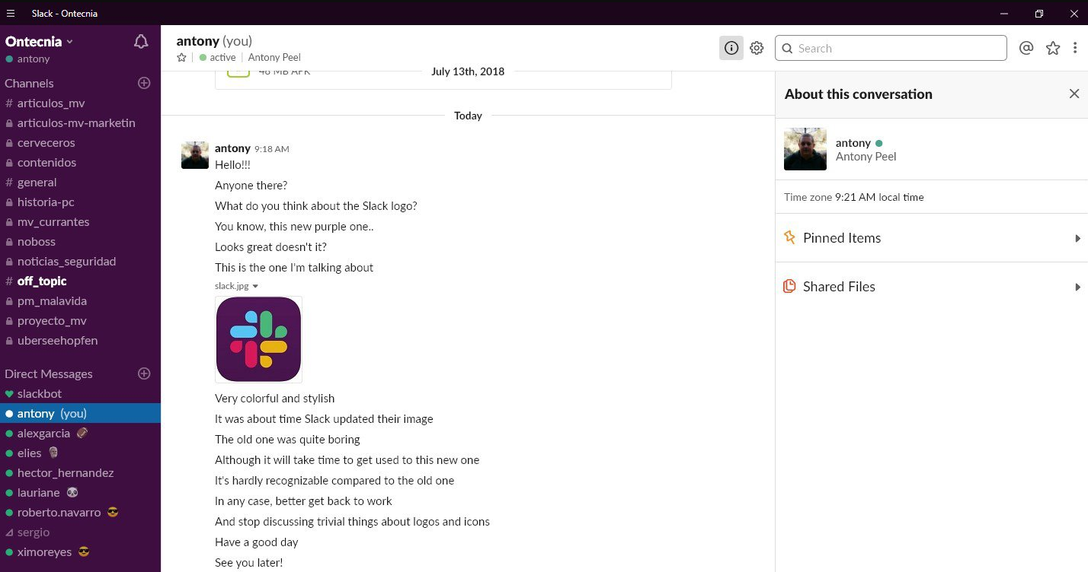Click the July 13th, 2018 date label

coord(468,71)
